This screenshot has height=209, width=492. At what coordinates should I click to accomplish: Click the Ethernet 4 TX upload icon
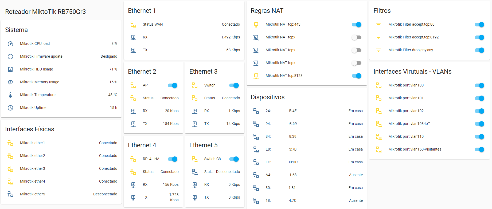click(x=133, y=198)
